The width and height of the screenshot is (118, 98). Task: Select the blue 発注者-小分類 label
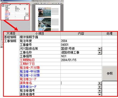click(x=29, y=75)
